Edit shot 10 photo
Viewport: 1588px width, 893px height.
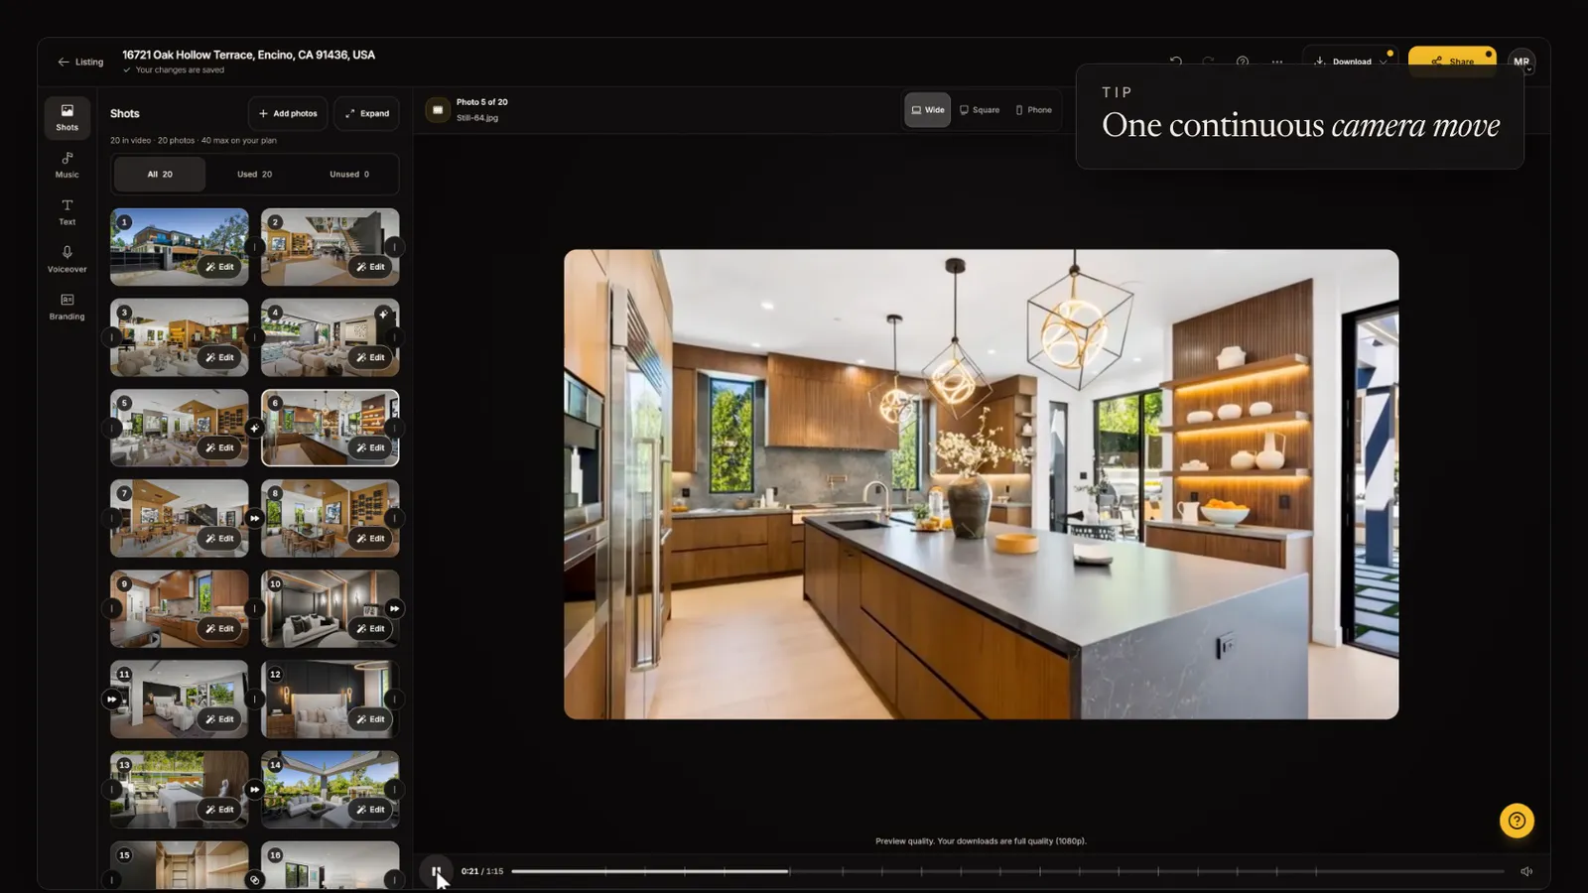tap(370, 628)
